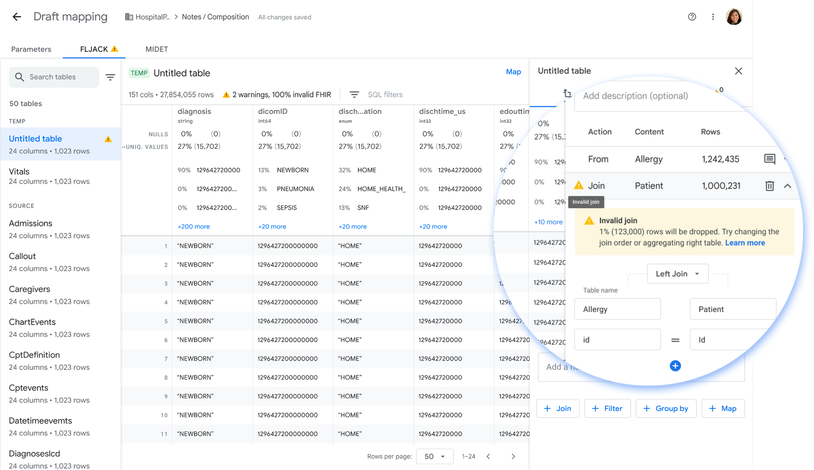Click the back arrow next to Draft mapping

[x=17, y=17]
